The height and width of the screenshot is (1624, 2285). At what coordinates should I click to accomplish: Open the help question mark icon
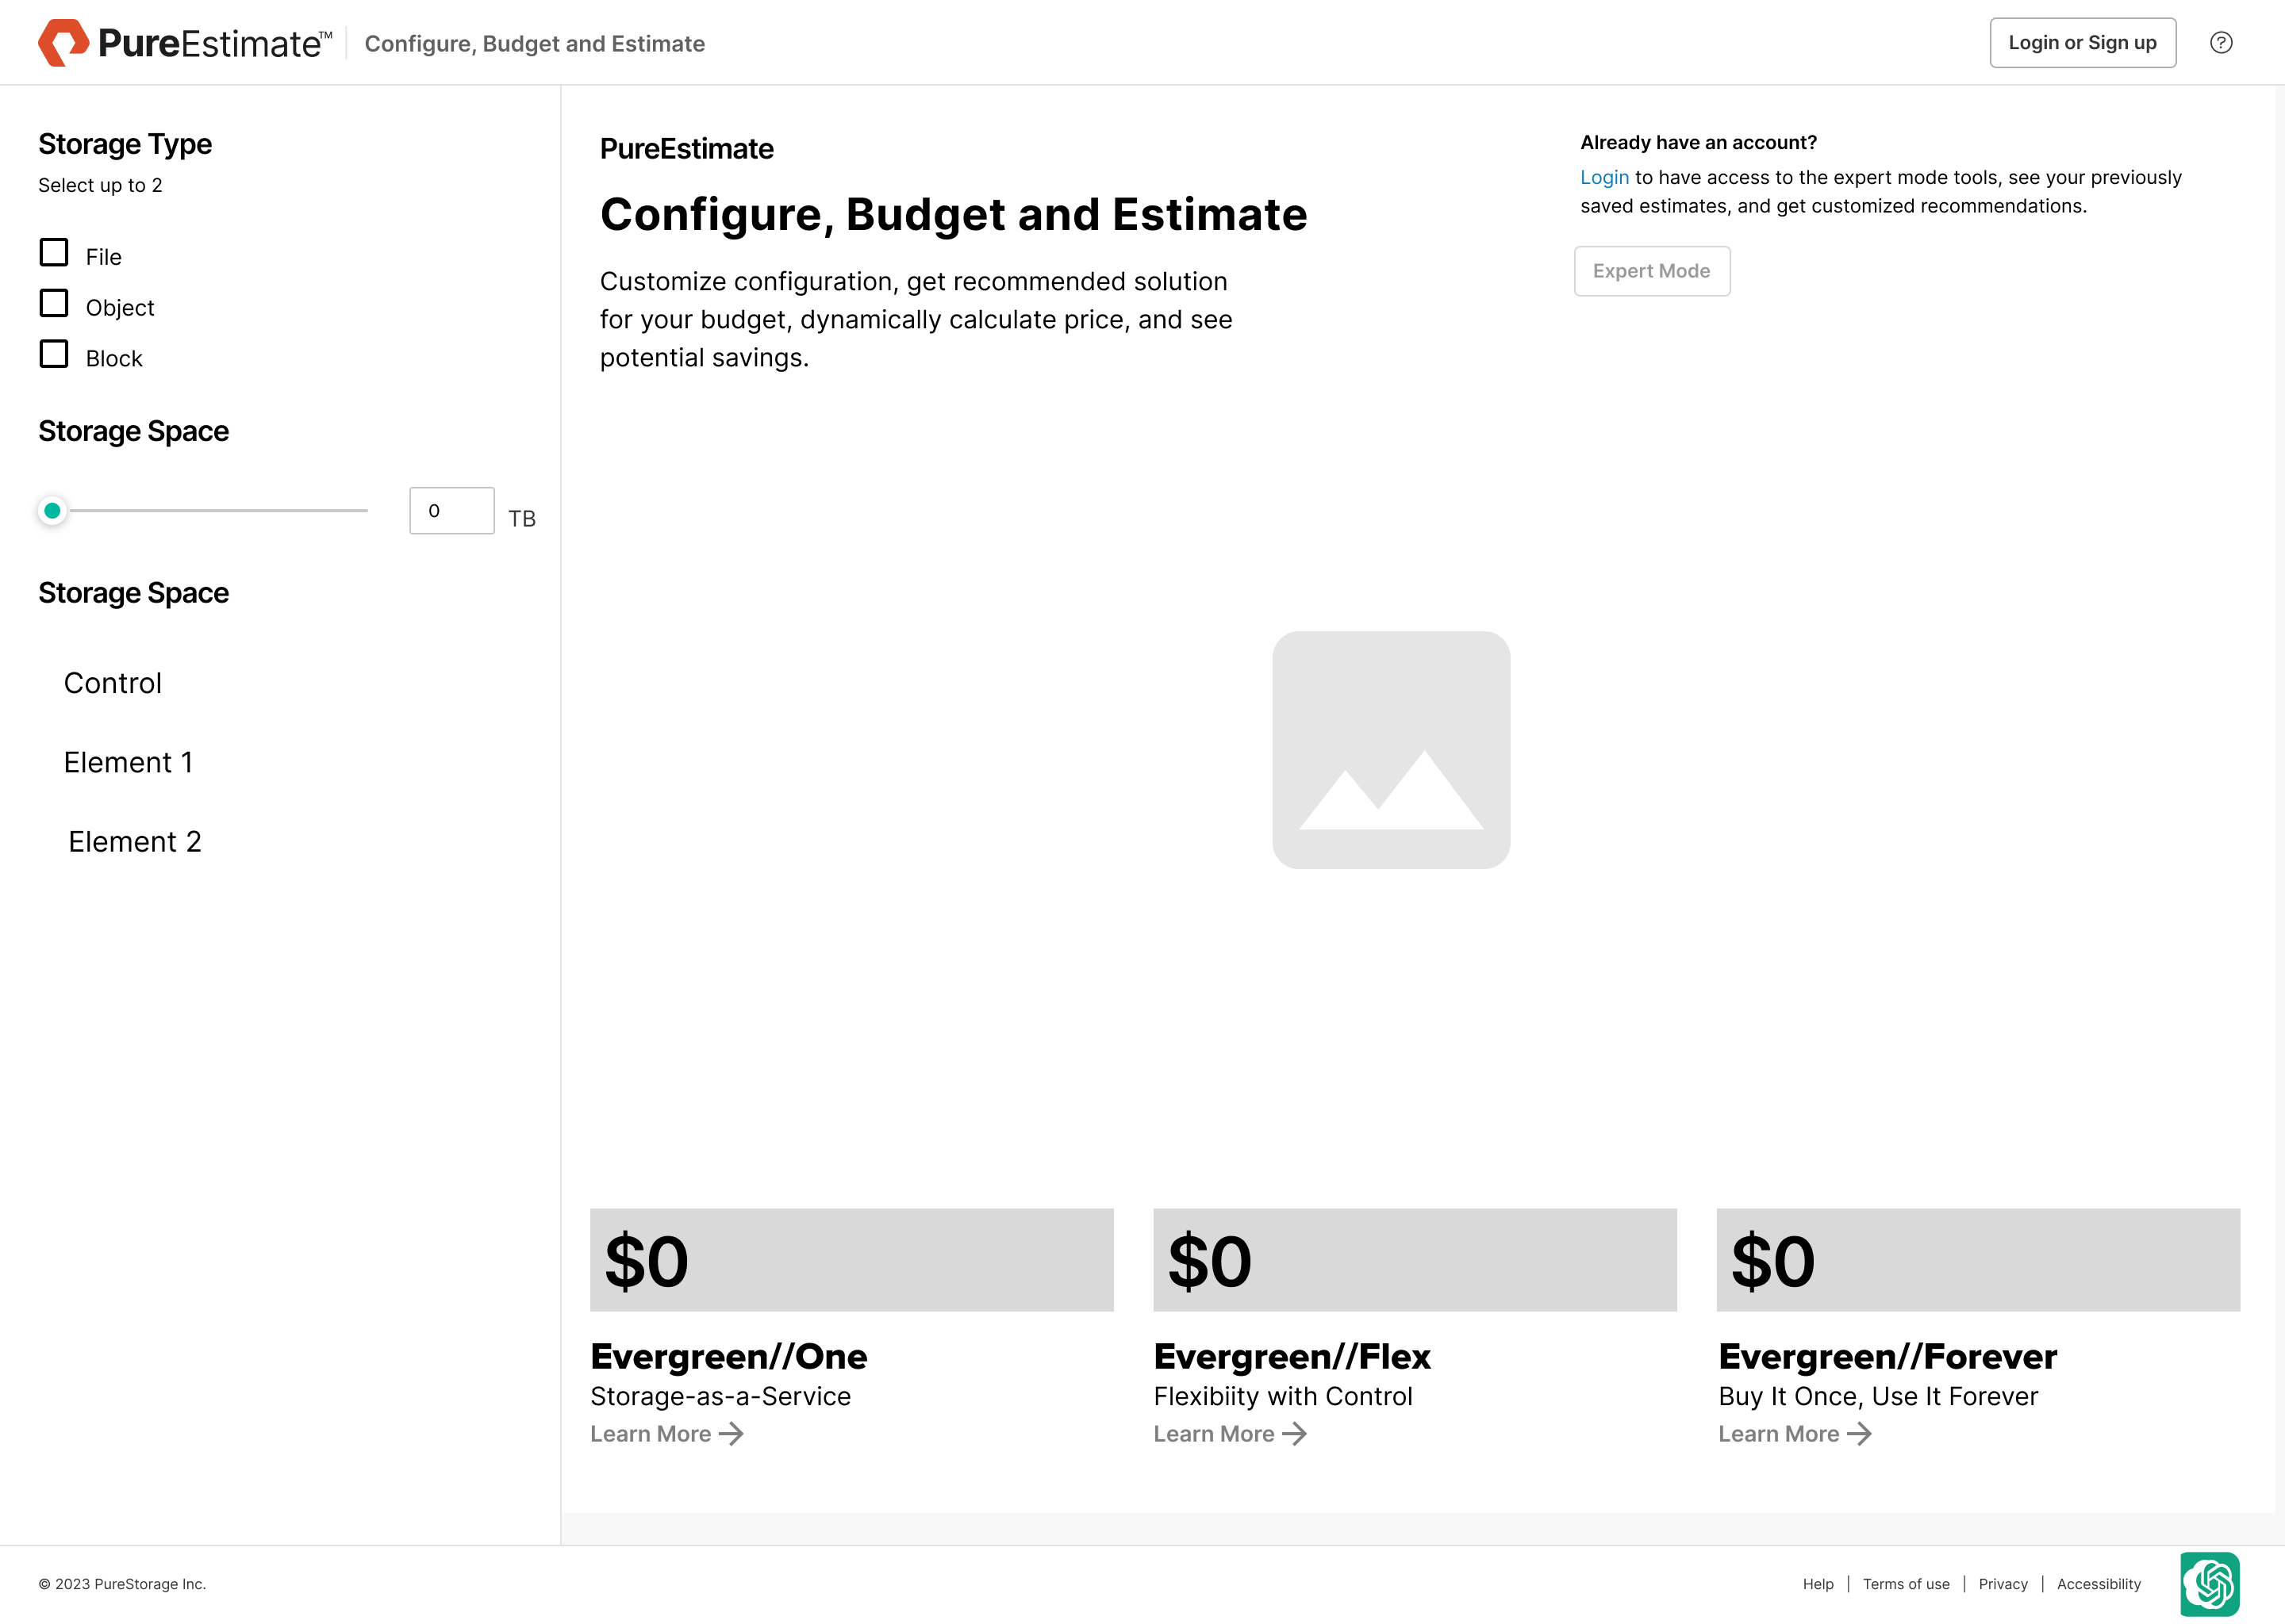tap(2221, 43)
